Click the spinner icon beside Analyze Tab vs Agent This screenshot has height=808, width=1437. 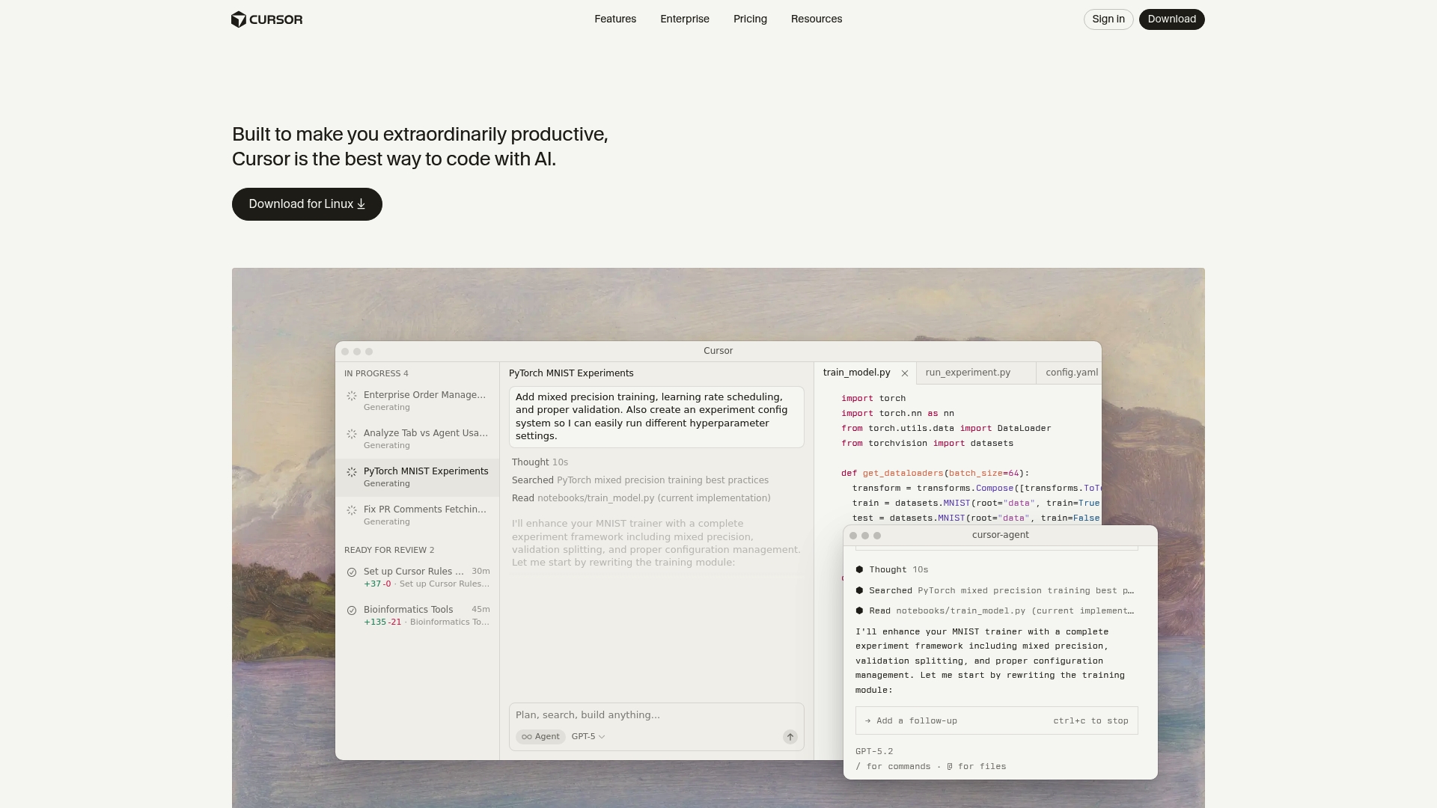click(352, 434)
